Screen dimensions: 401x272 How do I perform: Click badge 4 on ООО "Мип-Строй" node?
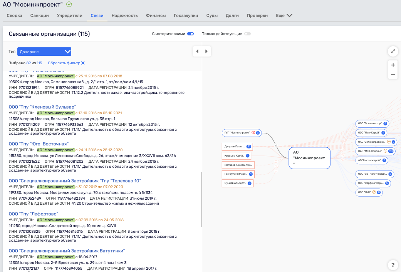coord(383,133)
